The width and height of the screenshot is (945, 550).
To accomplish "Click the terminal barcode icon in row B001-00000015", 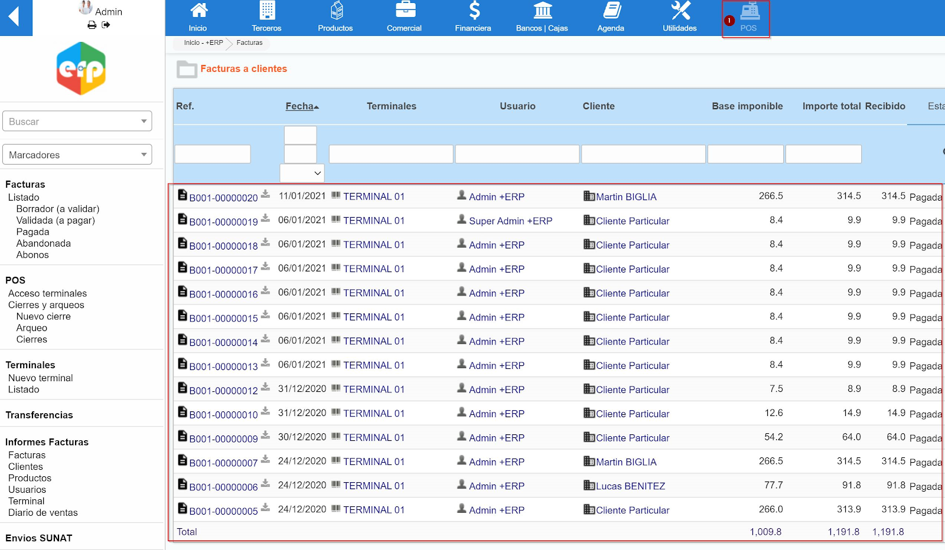I will point(335,316).
